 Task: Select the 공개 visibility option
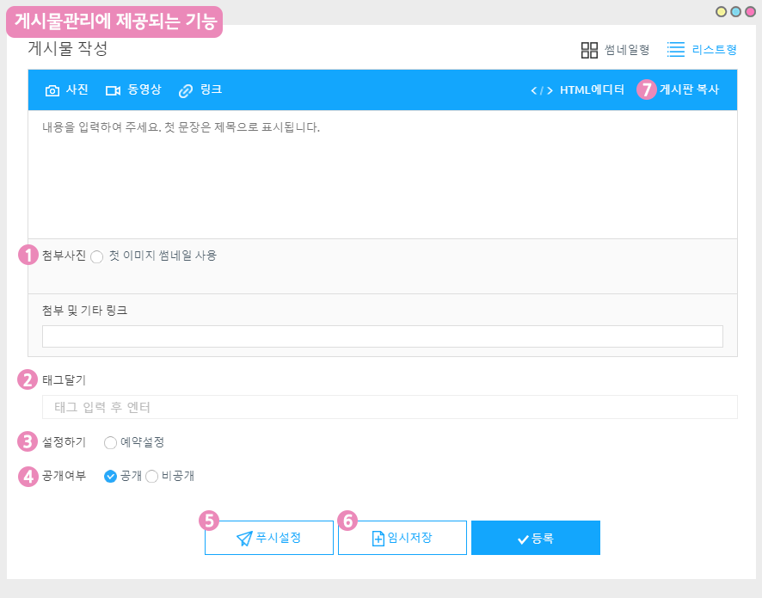pyautogui.click(x=110, y=477)
